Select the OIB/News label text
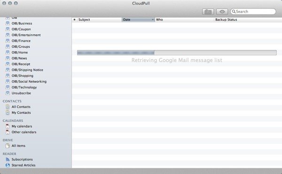 tap(19, 58)
